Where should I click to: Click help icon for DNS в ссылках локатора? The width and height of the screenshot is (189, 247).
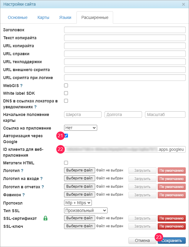(x=35, y=107)
